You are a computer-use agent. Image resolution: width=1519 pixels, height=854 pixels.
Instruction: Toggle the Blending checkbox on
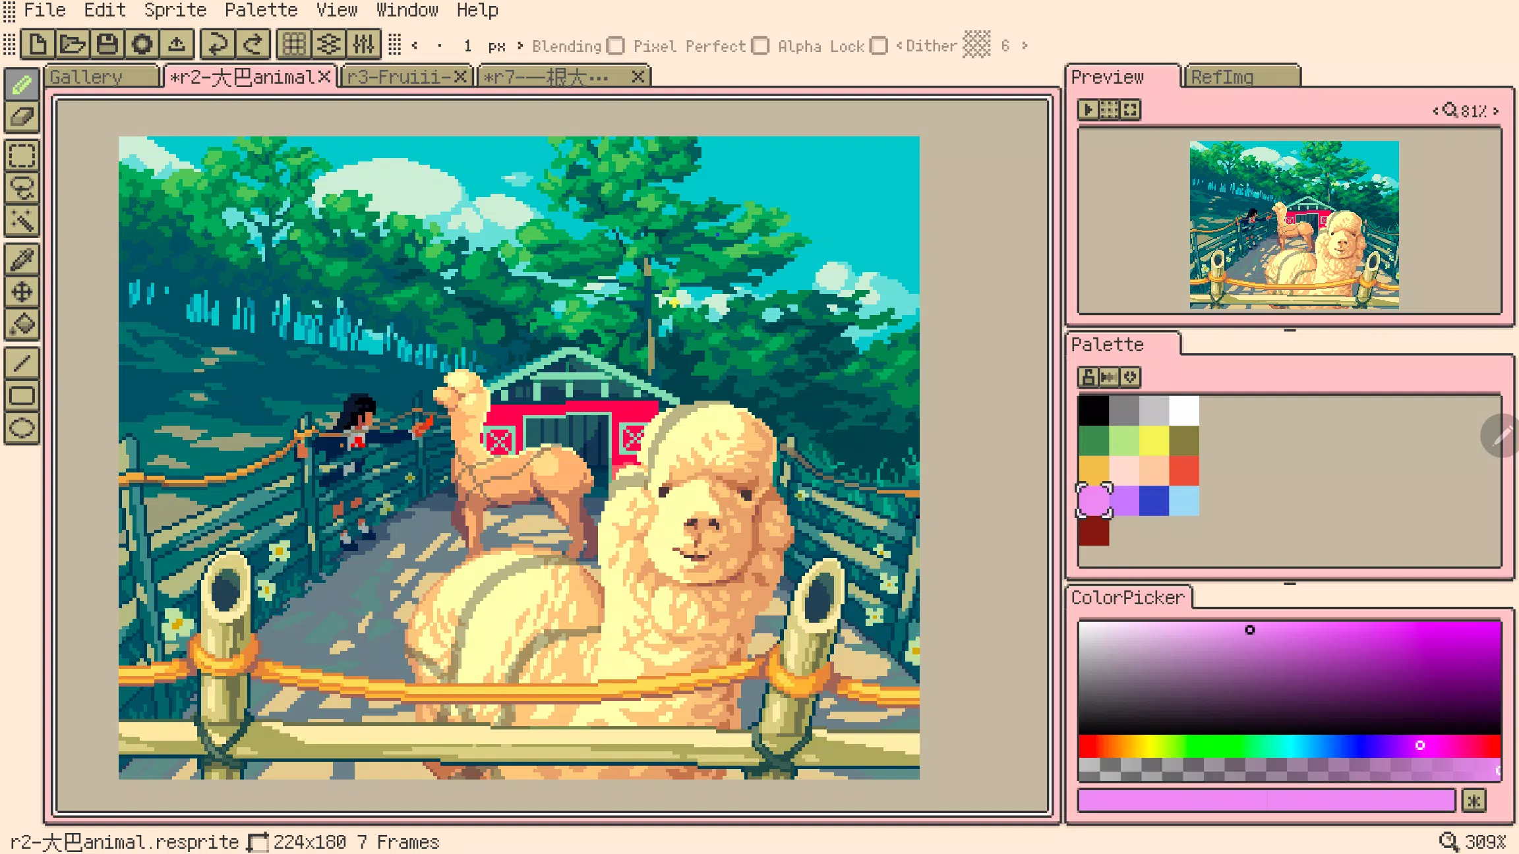[616, 46]
